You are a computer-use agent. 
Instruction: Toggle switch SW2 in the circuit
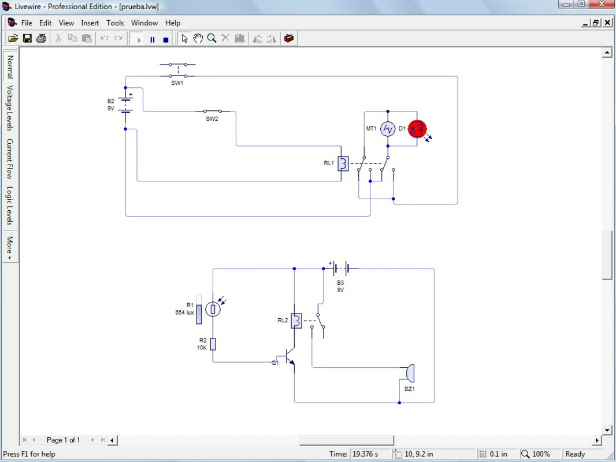coord(213,111)
